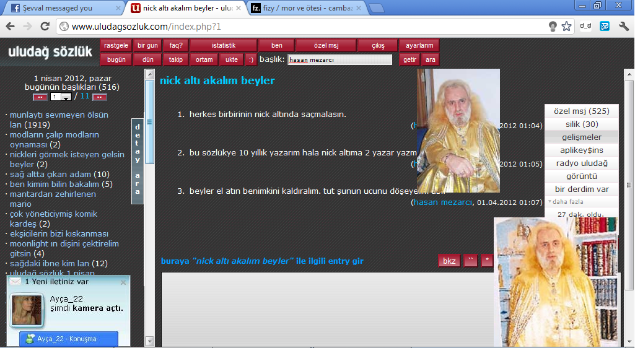Open the blue extension icon beside d_d
This screenshot has width=635, height=348.
[605, 26]
